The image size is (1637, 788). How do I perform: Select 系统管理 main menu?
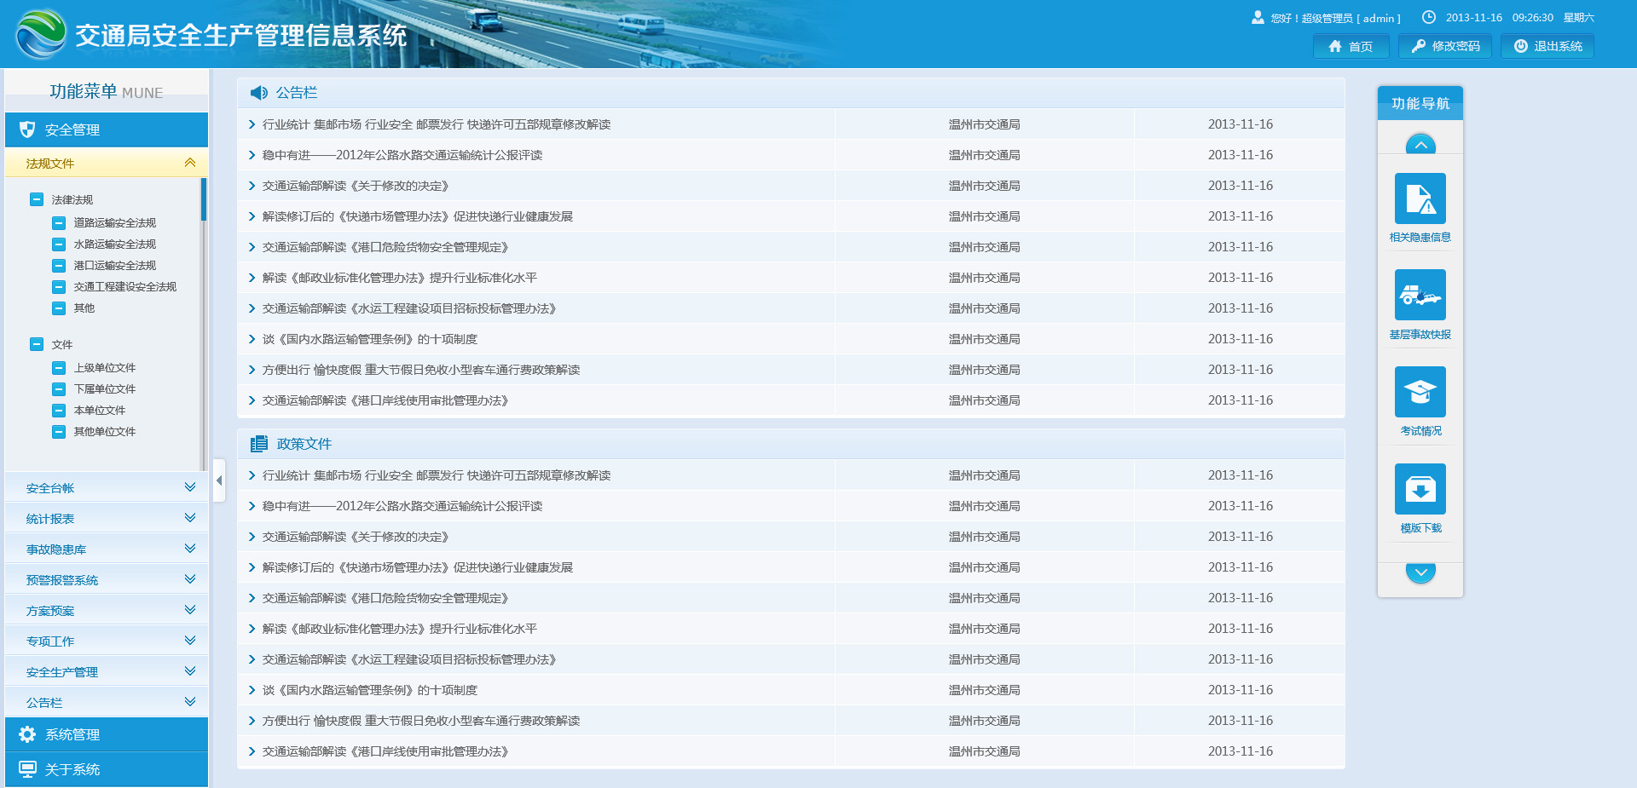pyautogui.click(x=107, y=734)
